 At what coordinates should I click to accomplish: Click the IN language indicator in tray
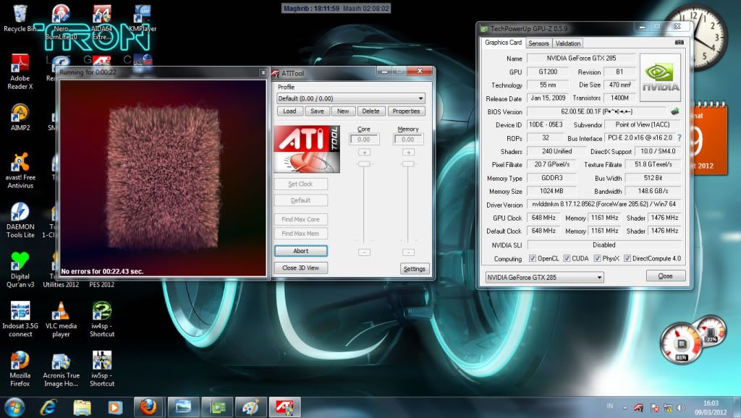click(610, 406)
